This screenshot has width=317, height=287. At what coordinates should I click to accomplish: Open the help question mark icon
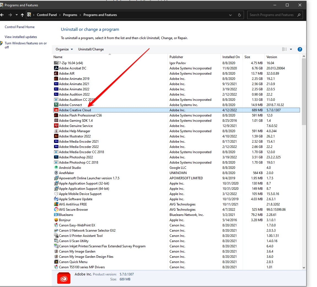tap(300, 49)
